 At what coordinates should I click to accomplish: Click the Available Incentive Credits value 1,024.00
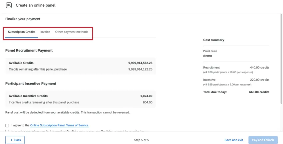pyautogui.click(x=146, y=96)
